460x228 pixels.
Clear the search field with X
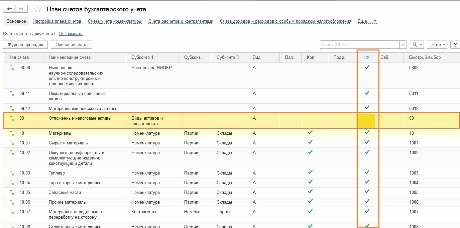[x=404, y=44]
